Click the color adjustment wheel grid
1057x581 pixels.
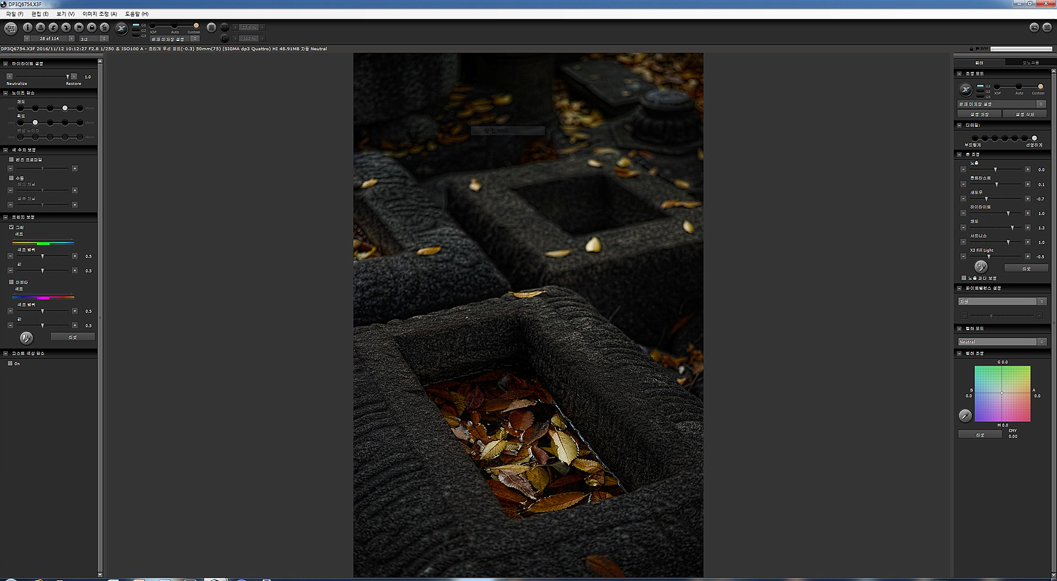(1002, 393)
